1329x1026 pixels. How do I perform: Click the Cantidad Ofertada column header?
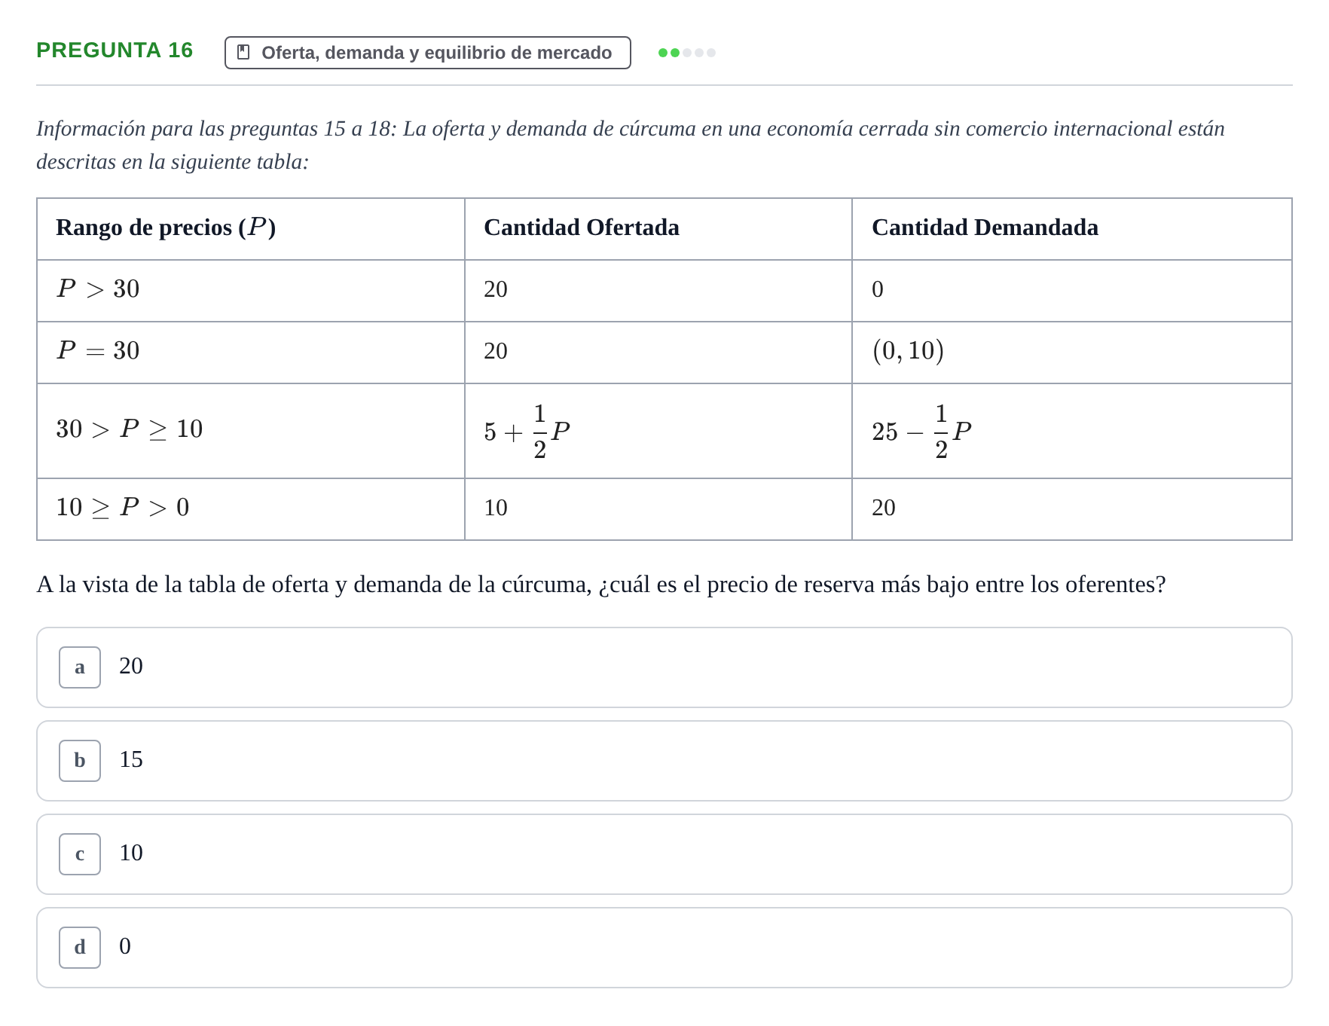[x=658, y=229]
